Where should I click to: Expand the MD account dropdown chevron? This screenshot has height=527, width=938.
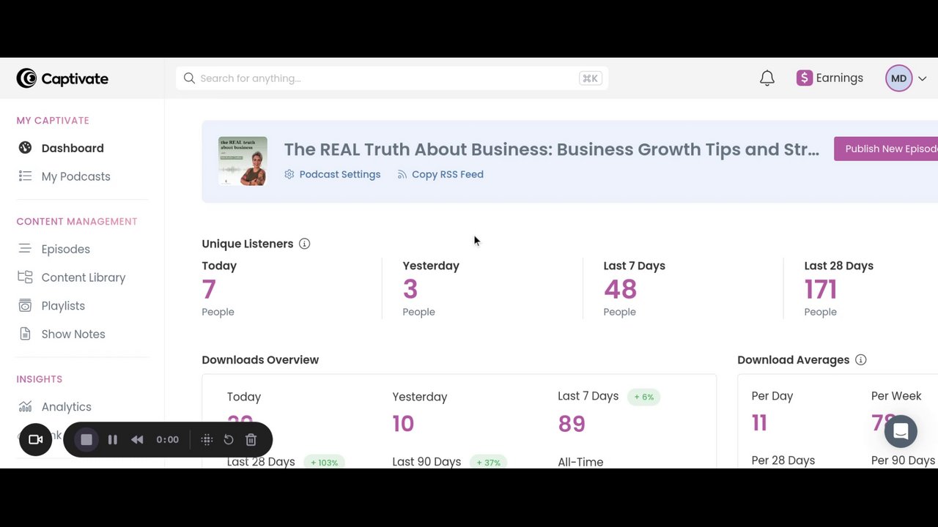(x=923, y=78)
